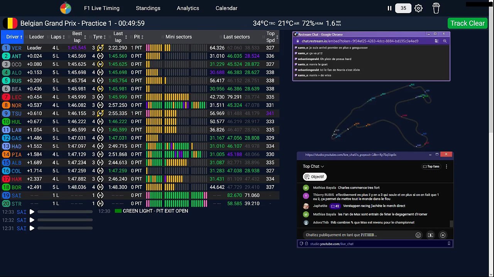Image resolution: width=494 pixels, height=277 pixels.
Task: Click SAI hard tyre icon in table
Action: click(100, 195)
